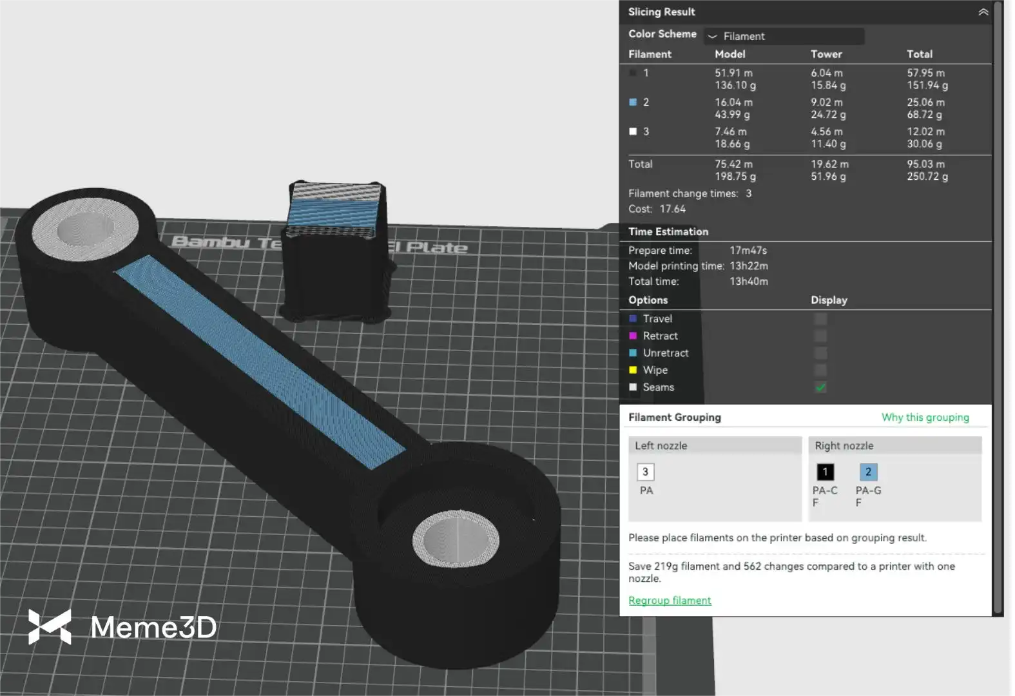Click the panel's vertical scrollbar

[998, 309]
